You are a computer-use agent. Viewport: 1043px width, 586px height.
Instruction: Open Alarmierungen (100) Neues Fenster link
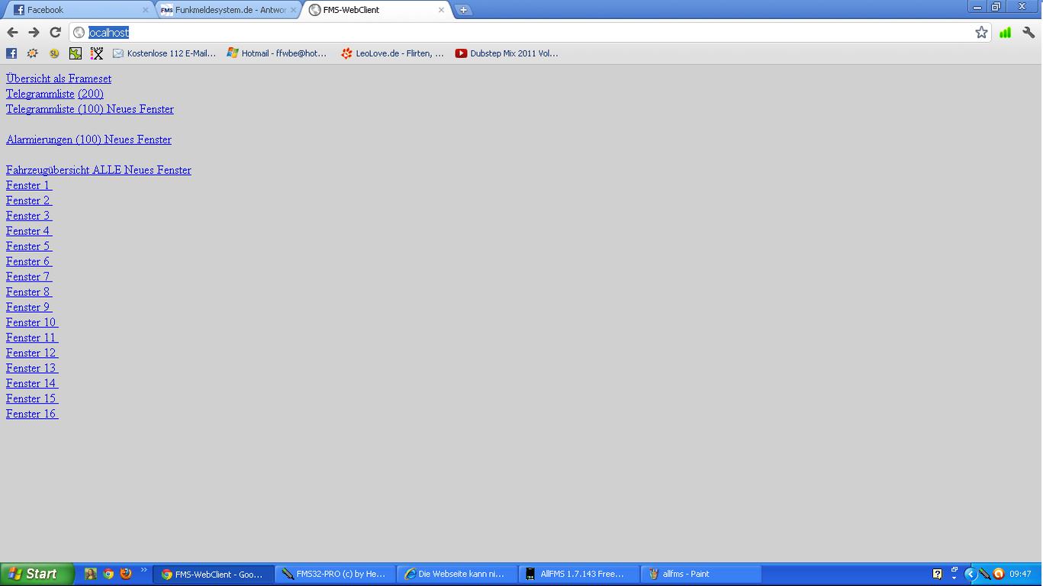89,140
